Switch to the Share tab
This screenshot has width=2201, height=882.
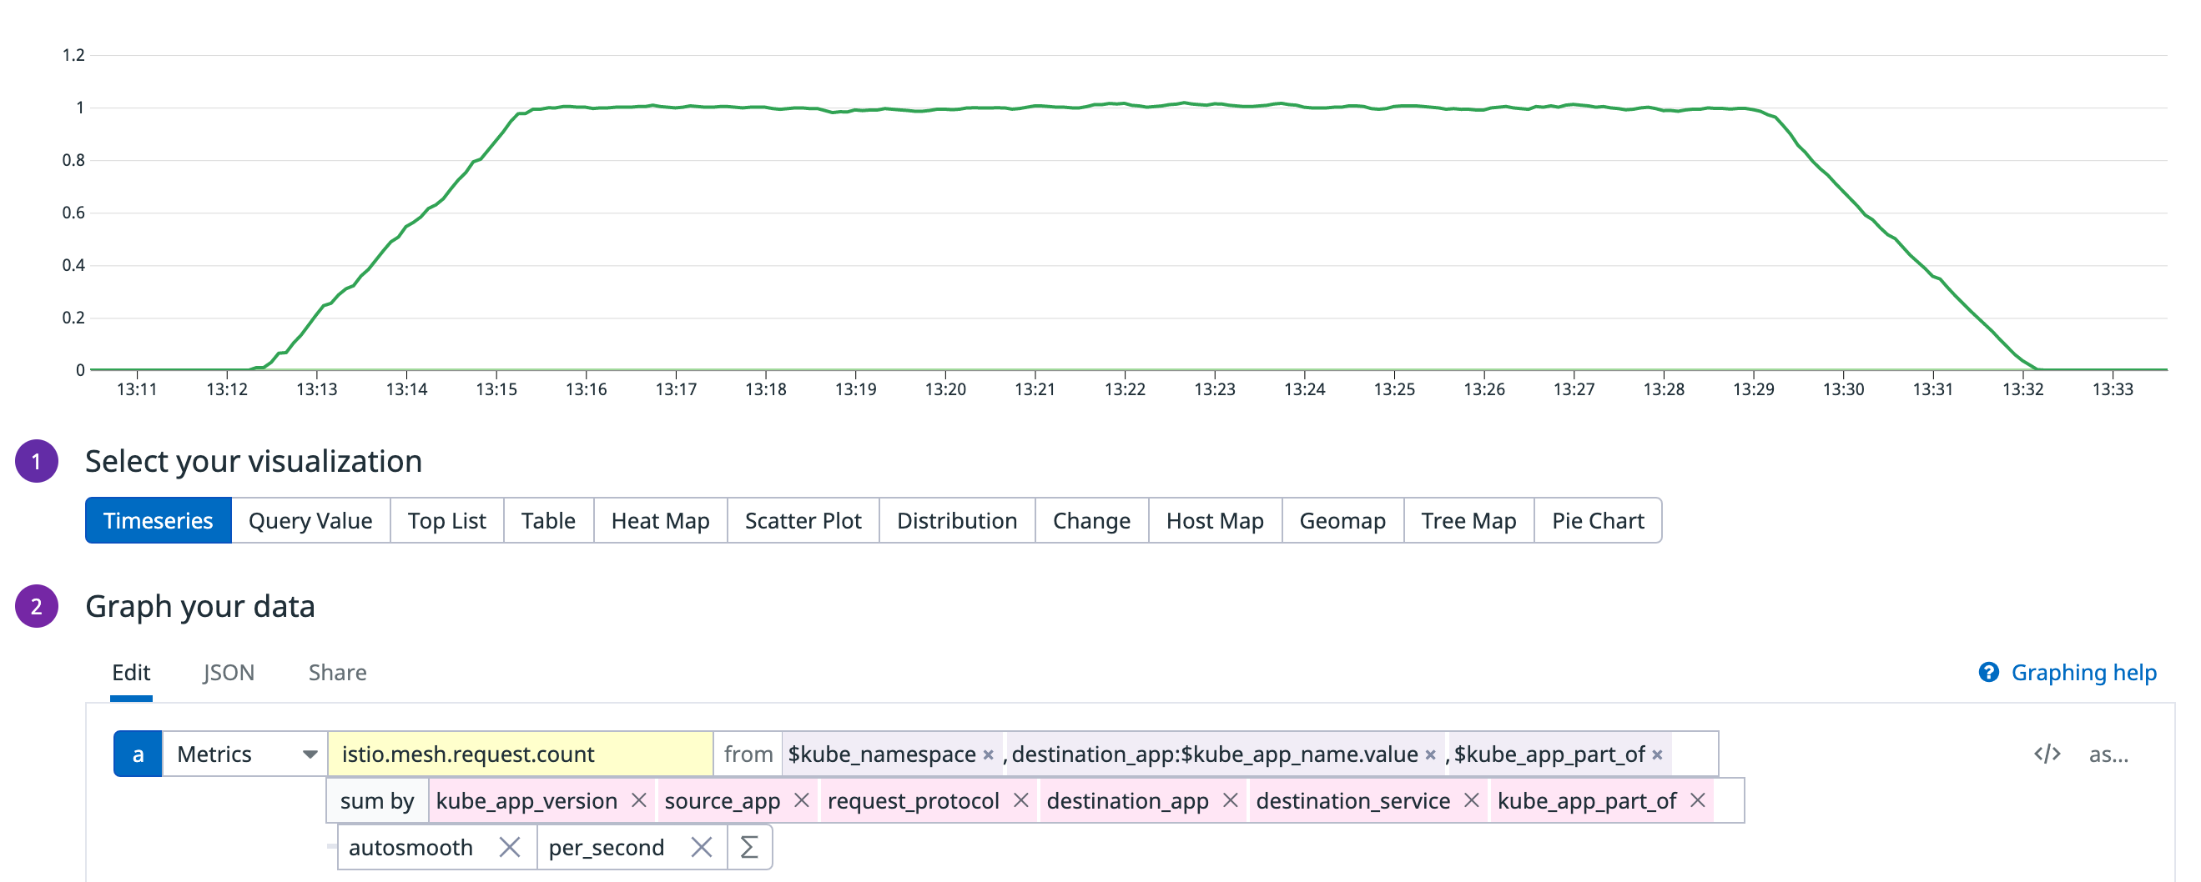tap(336, 673)
